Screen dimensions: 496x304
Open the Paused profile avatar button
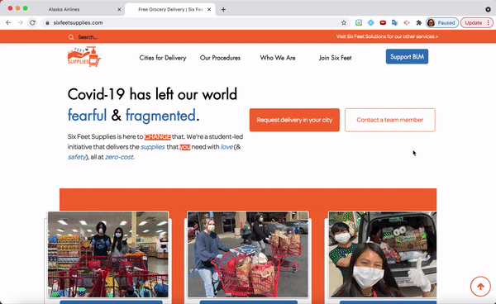442,23
